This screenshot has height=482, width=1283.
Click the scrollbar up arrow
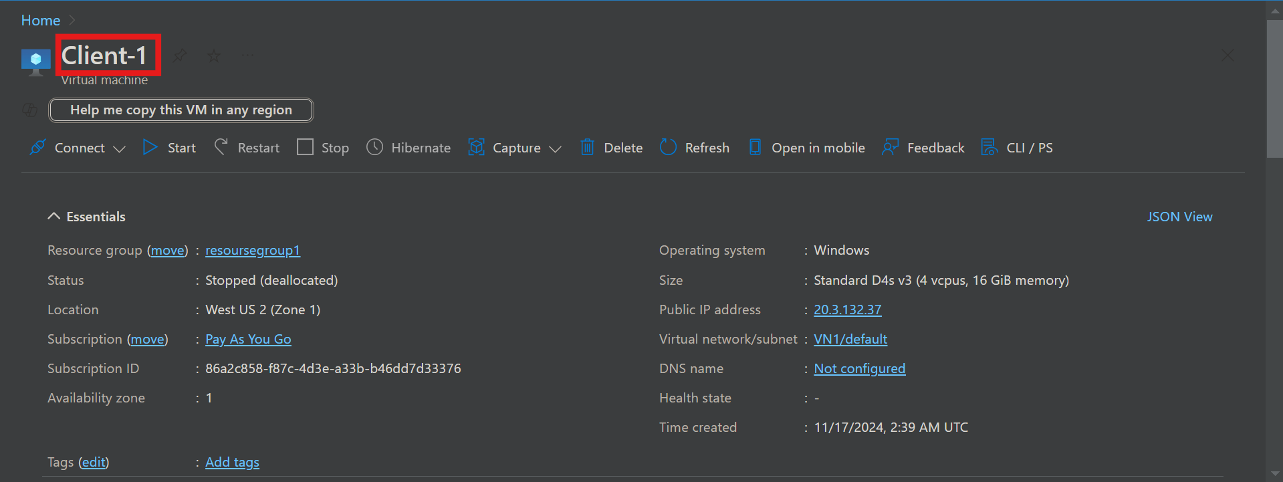(x=1274, y=11)
